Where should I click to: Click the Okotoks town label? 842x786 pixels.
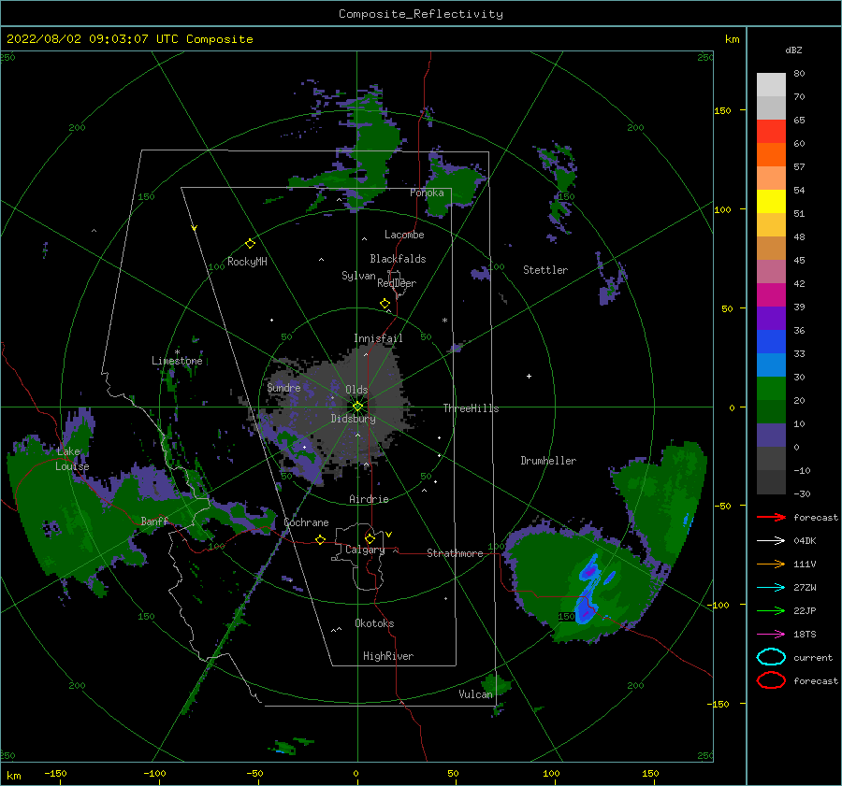click(374, 624)
